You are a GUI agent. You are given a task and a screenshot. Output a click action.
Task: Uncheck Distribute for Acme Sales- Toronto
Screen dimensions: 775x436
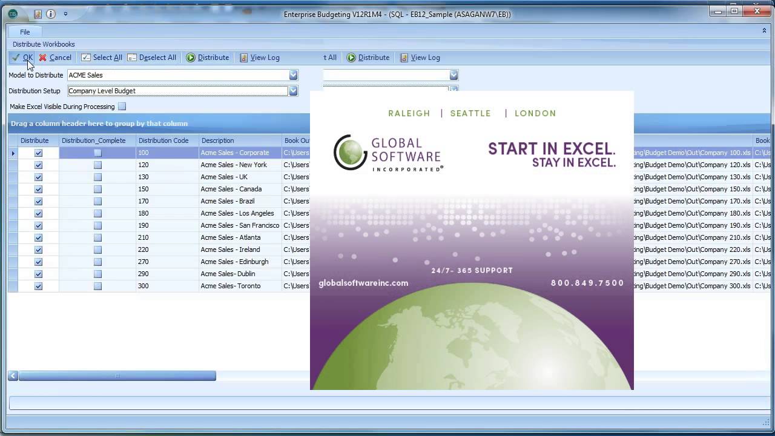(x=39, y=286)
